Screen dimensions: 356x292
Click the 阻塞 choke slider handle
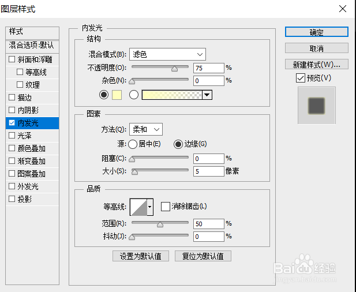click(x=132, y=159)
